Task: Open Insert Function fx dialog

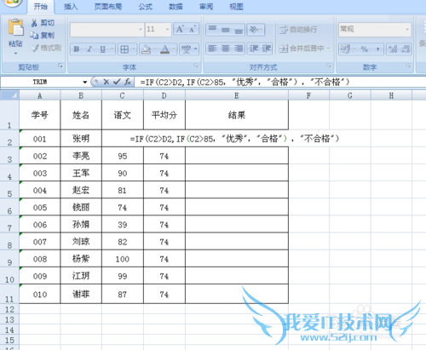Action: pyautogui.click(x=128, y=82)
